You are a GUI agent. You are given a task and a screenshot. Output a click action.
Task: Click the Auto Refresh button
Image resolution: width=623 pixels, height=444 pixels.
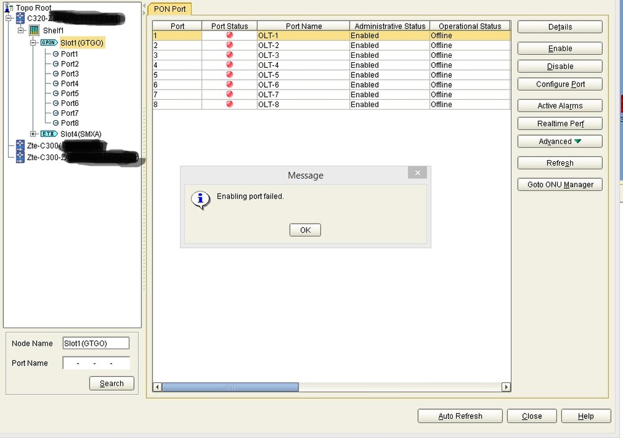[x=460, y=416]
